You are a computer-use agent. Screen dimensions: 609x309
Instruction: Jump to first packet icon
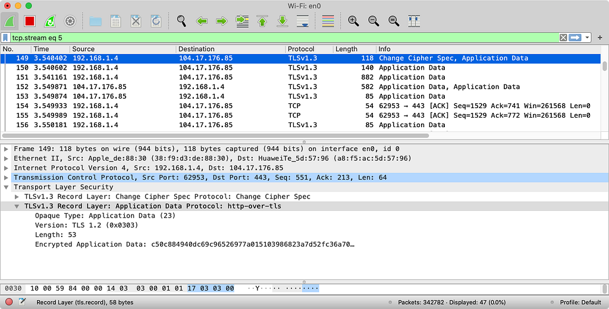pyautogui.click(x=262, y=21)
